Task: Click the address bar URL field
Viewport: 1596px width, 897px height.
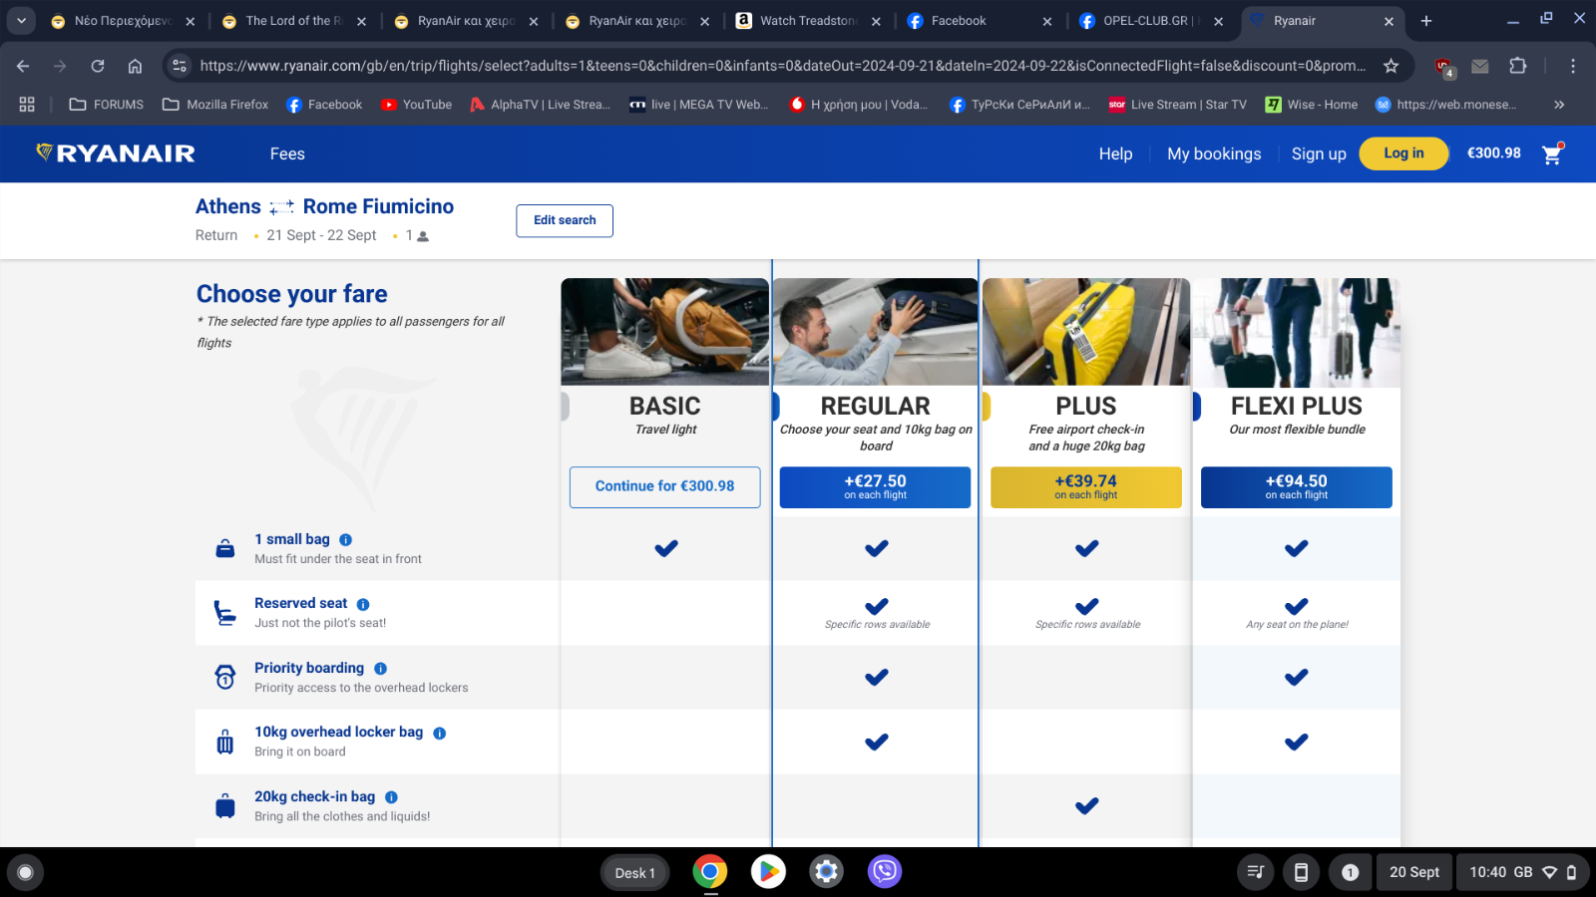Action: [783, 66]
